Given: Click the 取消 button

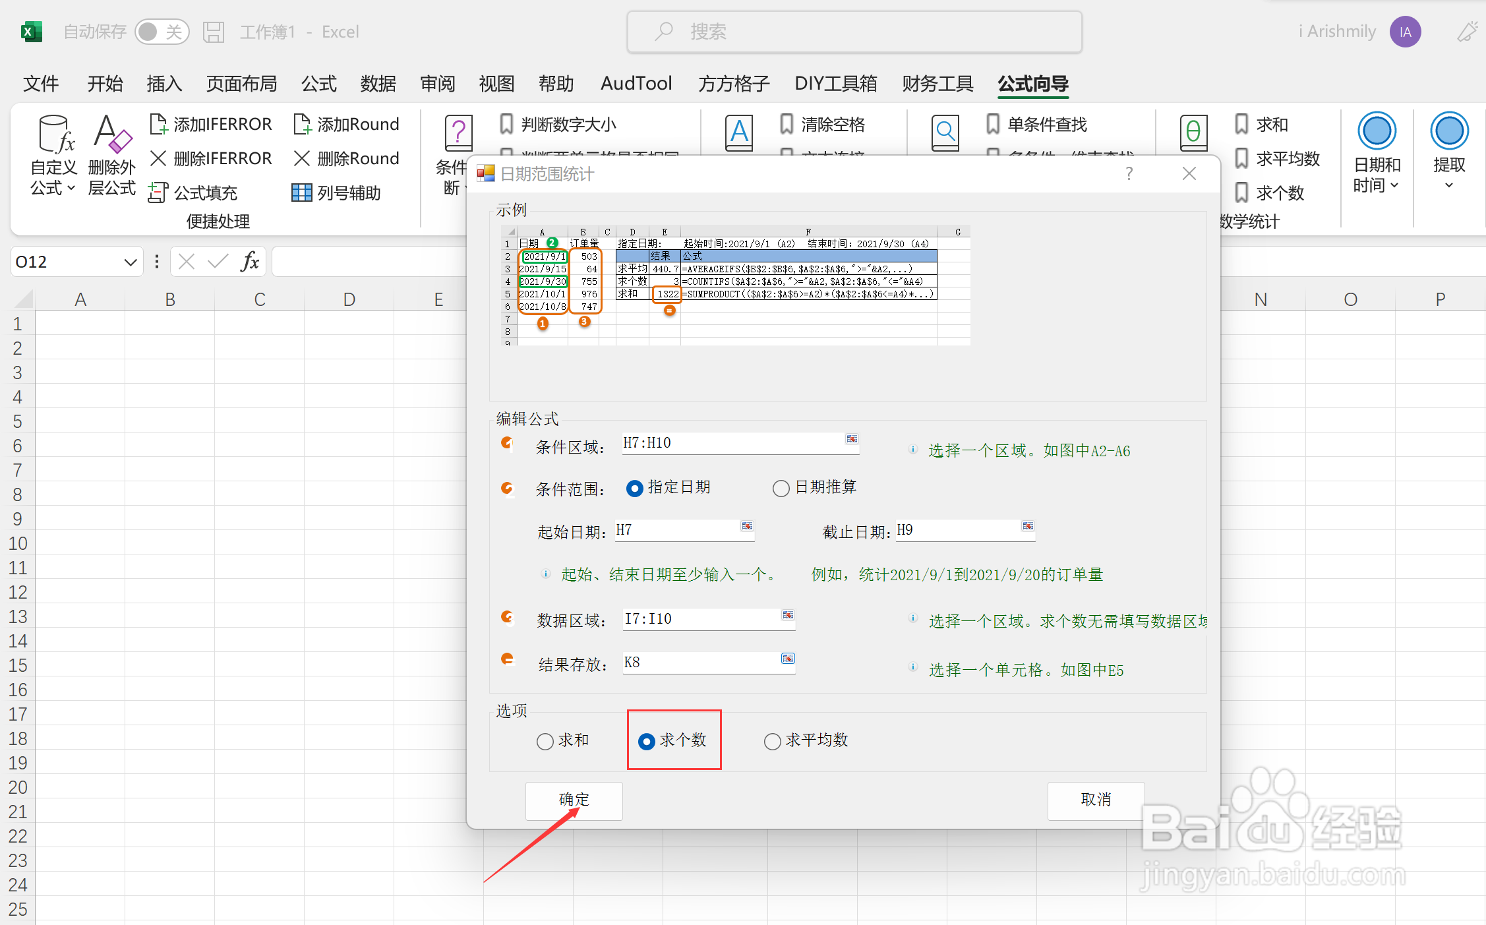Looking at the screenshot, I should 1096,800.
